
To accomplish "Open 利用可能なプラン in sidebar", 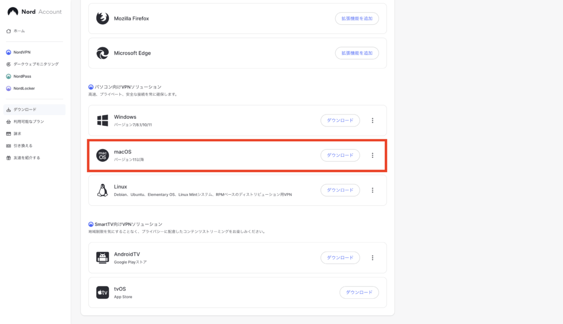I will [x=29, y=122].
